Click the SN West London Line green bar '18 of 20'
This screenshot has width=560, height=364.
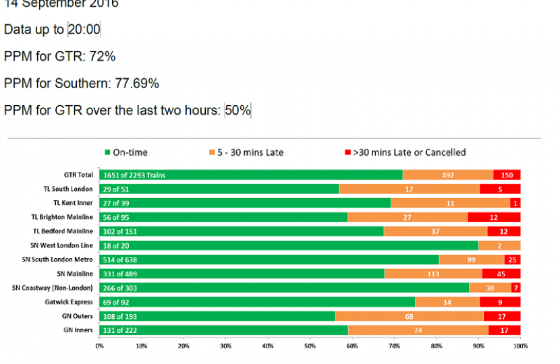[x=288, y=245]
